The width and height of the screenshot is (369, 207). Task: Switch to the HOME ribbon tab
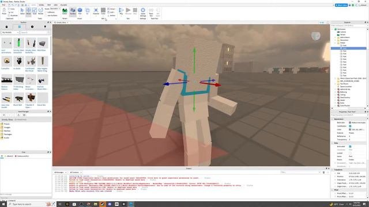click(x=33, y=5)
